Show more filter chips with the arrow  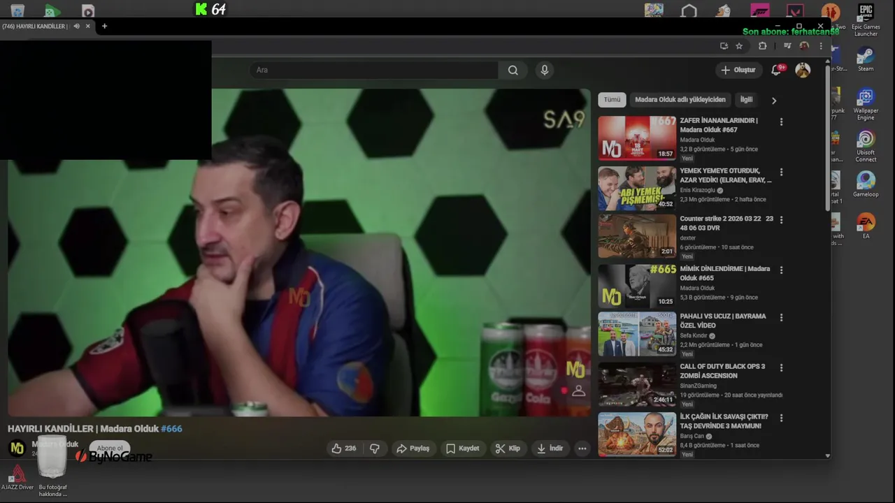click(x=773, y=101)
